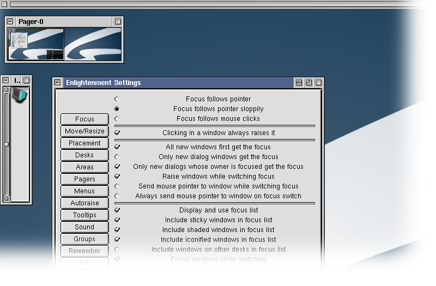Click Pager-0 right title bar button

118,21
